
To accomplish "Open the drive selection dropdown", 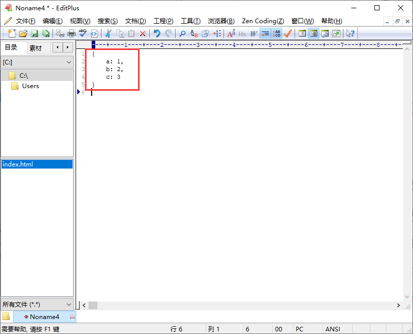I will (37, 61).
